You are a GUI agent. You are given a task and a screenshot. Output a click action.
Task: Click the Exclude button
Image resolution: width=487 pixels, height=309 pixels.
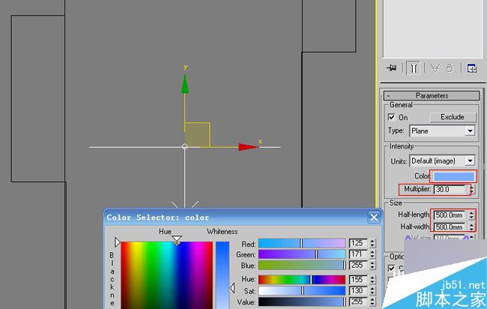pos(453,117)
